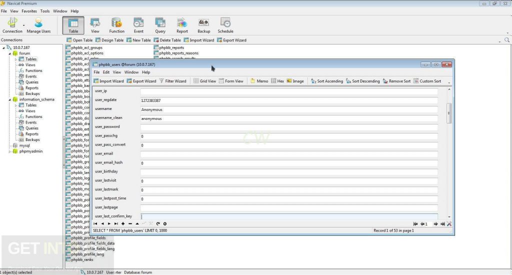The width and height of the screenshot is (512, 275).
Task: Open the Report section
Action: click(x=182, y=25)
